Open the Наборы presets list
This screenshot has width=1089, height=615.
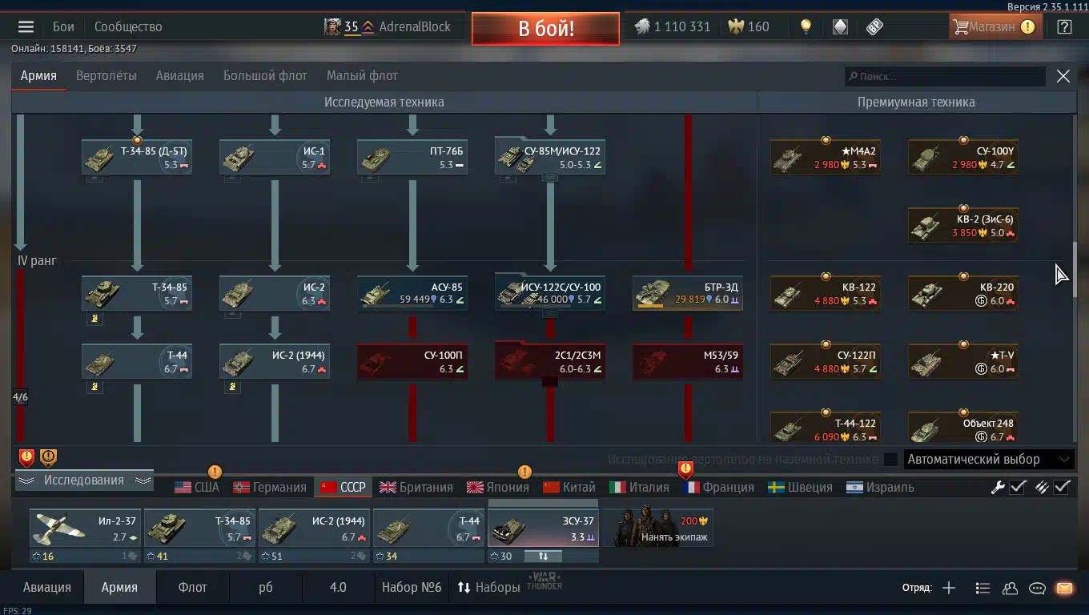tap(489, 588)
